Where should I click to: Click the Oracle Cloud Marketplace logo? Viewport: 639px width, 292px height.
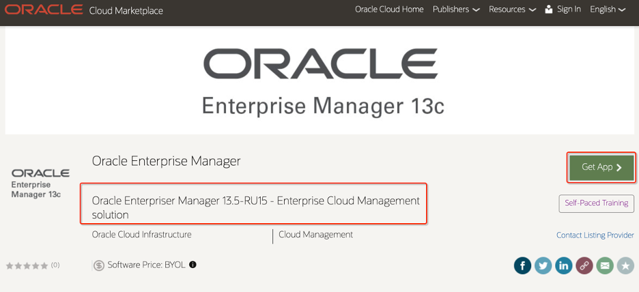tap(84, 10)
